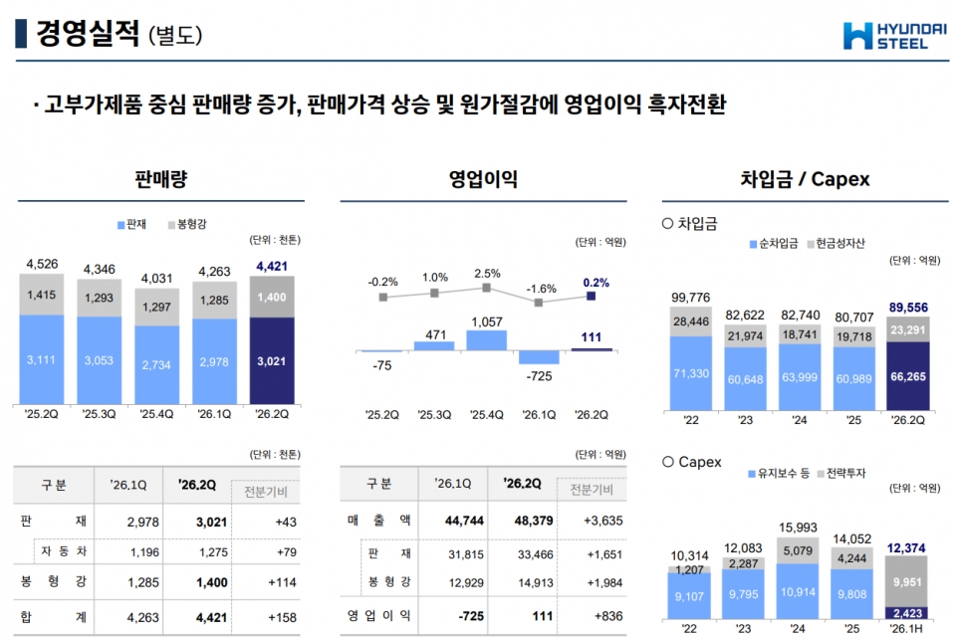Click the '26.2Q column header in profit table
Screen dimensions: 956x638
coord(522,483)
